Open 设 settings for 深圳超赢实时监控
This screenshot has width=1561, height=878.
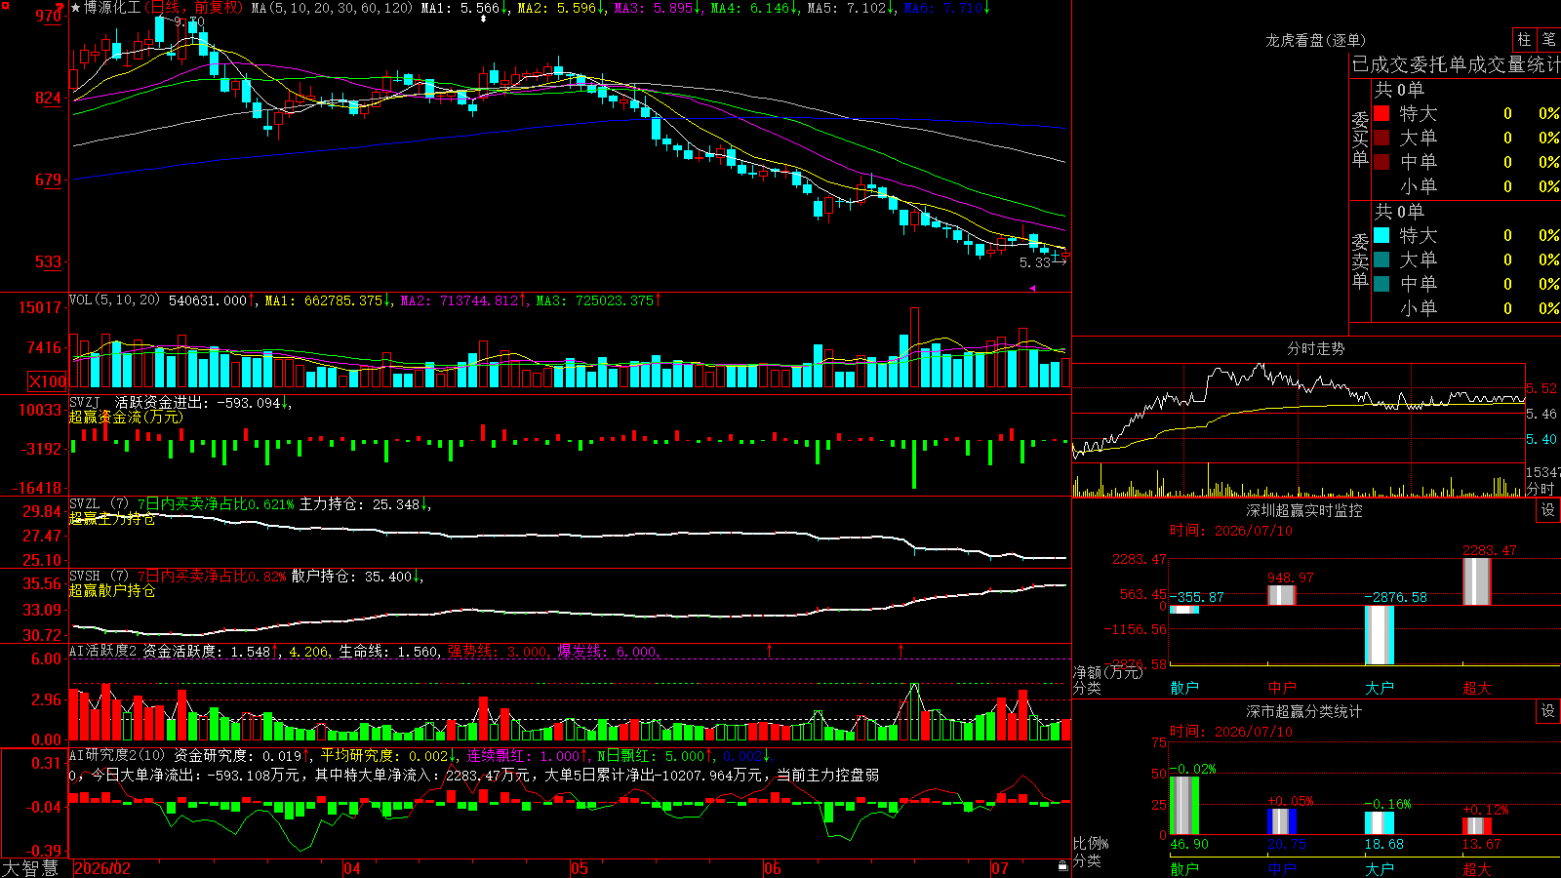[1548, 510]
